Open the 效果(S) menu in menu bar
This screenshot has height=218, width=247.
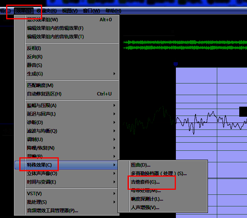23,11
